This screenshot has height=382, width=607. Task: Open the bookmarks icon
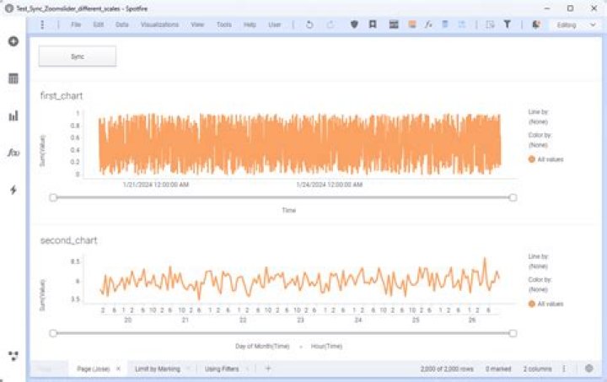point(373,24)
